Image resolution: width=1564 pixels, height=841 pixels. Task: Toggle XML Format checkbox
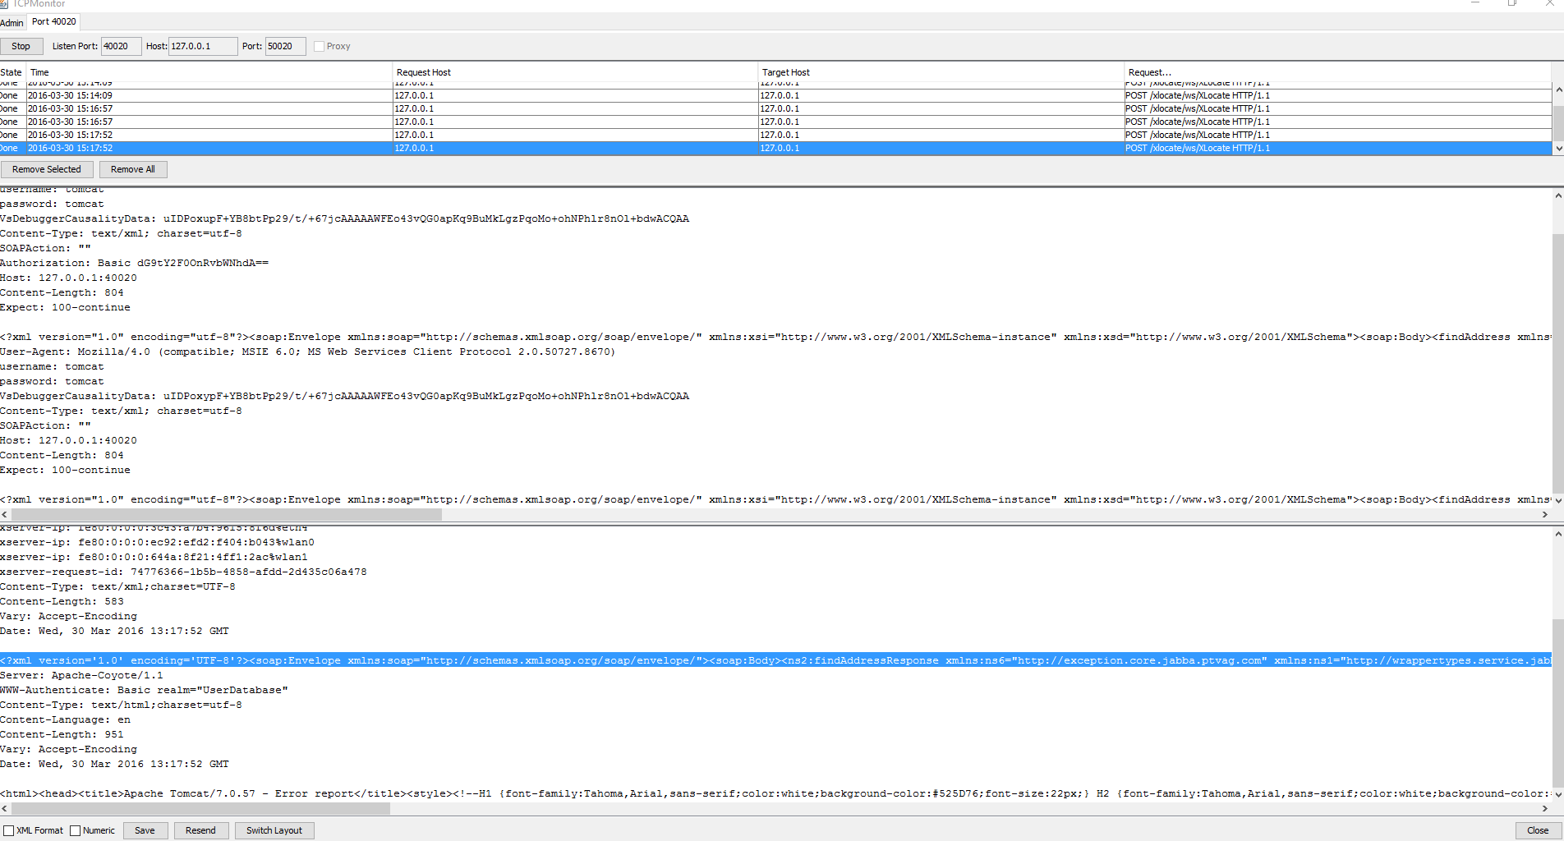9,830
